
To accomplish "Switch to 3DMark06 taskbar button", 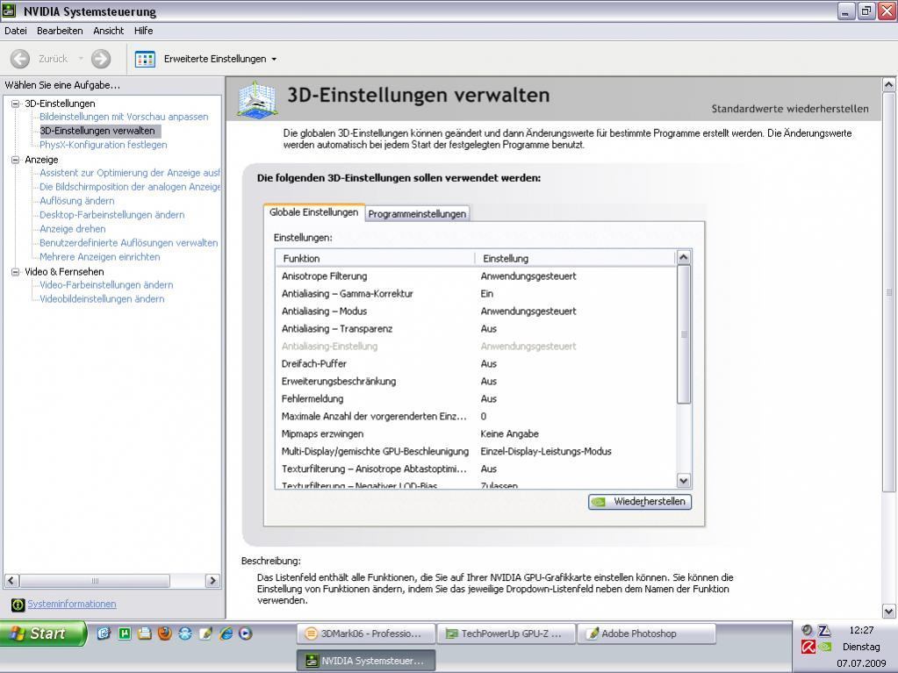I will pos(366,634).
